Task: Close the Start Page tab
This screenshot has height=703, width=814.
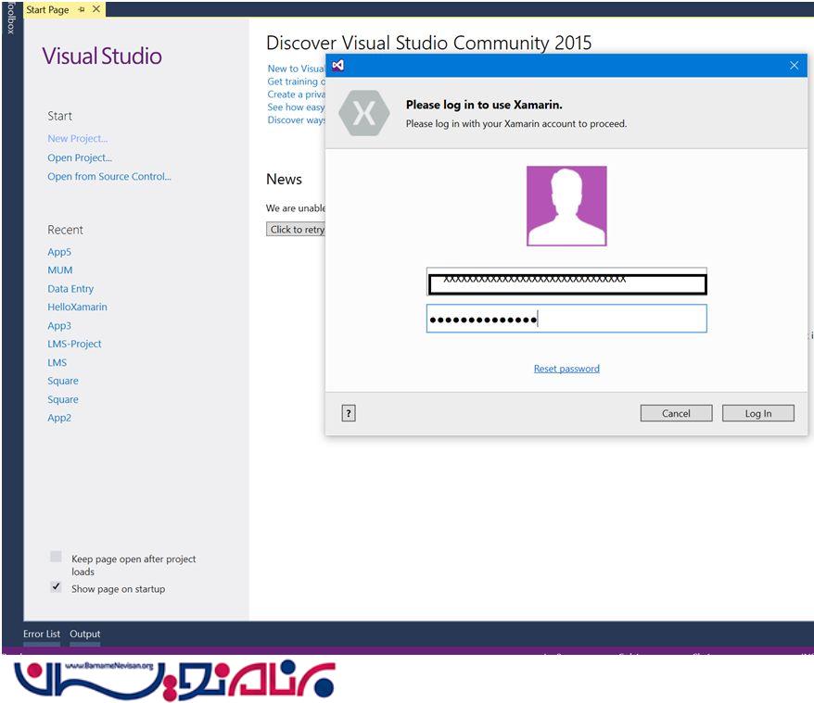Action: coord(96,10)
